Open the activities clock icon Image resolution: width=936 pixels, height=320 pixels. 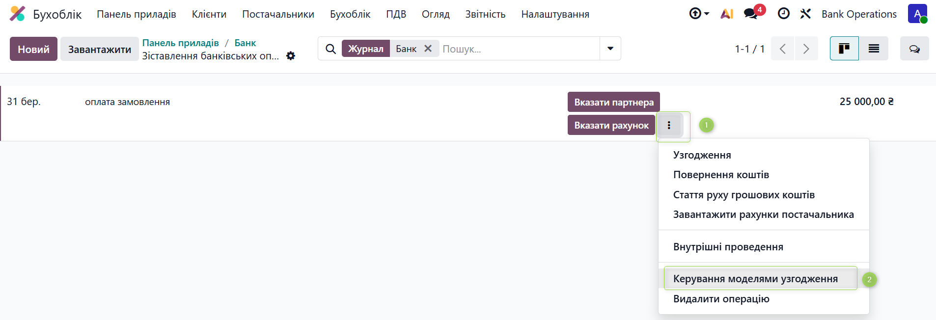coord(784,14)
